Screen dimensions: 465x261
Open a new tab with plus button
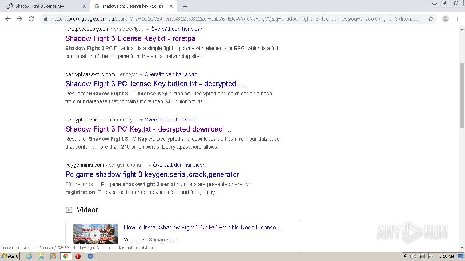pyautogui.click(x=185, y=6)
